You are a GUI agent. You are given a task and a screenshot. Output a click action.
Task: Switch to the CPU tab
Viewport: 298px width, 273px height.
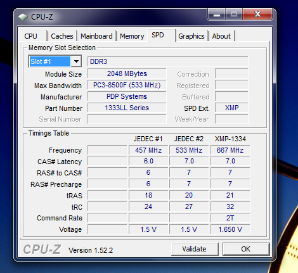[34, 36]
